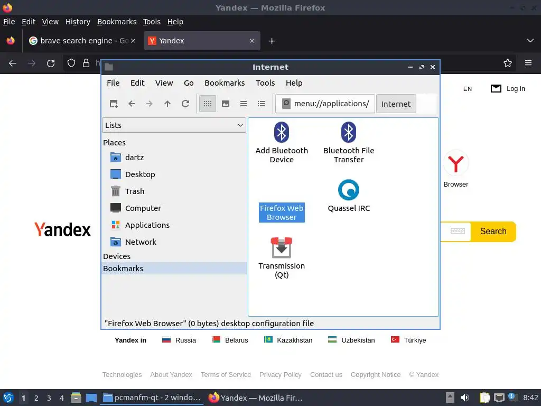Click the Internet path breadcrumb button
541x406 pixels.
396,104
